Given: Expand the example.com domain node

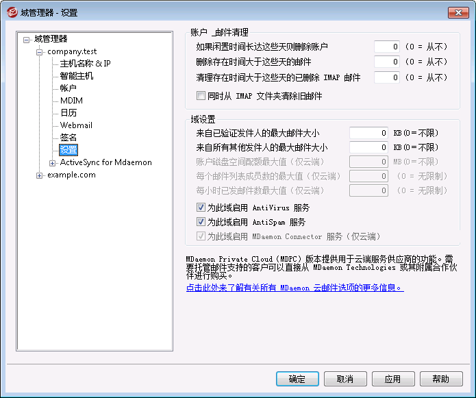Looking at the screenshot, I should coord(39,175).
